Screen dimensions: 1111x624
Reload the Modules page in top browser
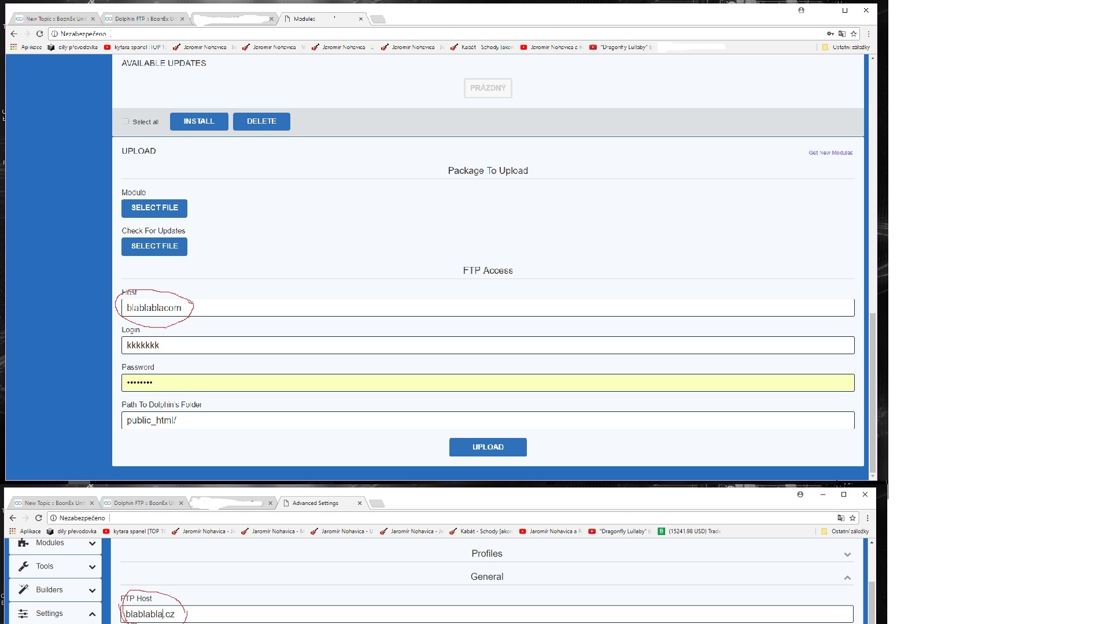coord(40,34)
